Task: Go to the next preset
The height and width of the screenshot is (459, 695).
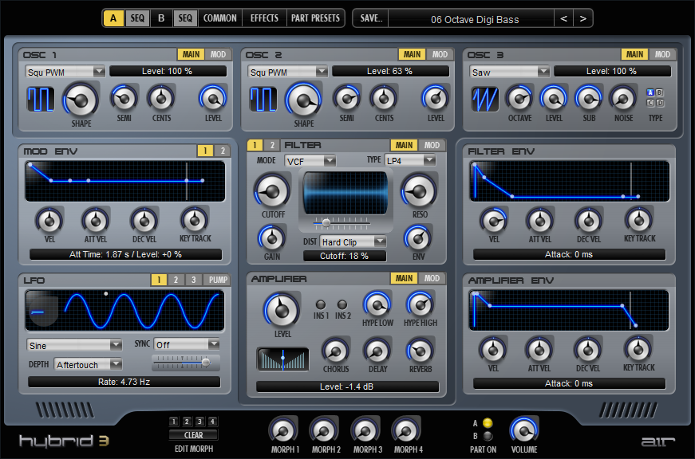Action: coord(582,18)
